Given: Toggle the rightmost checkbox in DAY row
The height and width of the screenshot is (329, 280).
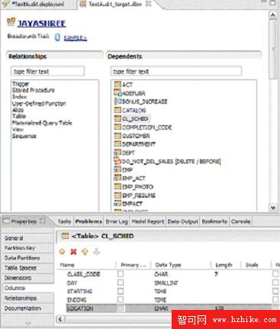Looking at the screenshot, I should point(275,282).
